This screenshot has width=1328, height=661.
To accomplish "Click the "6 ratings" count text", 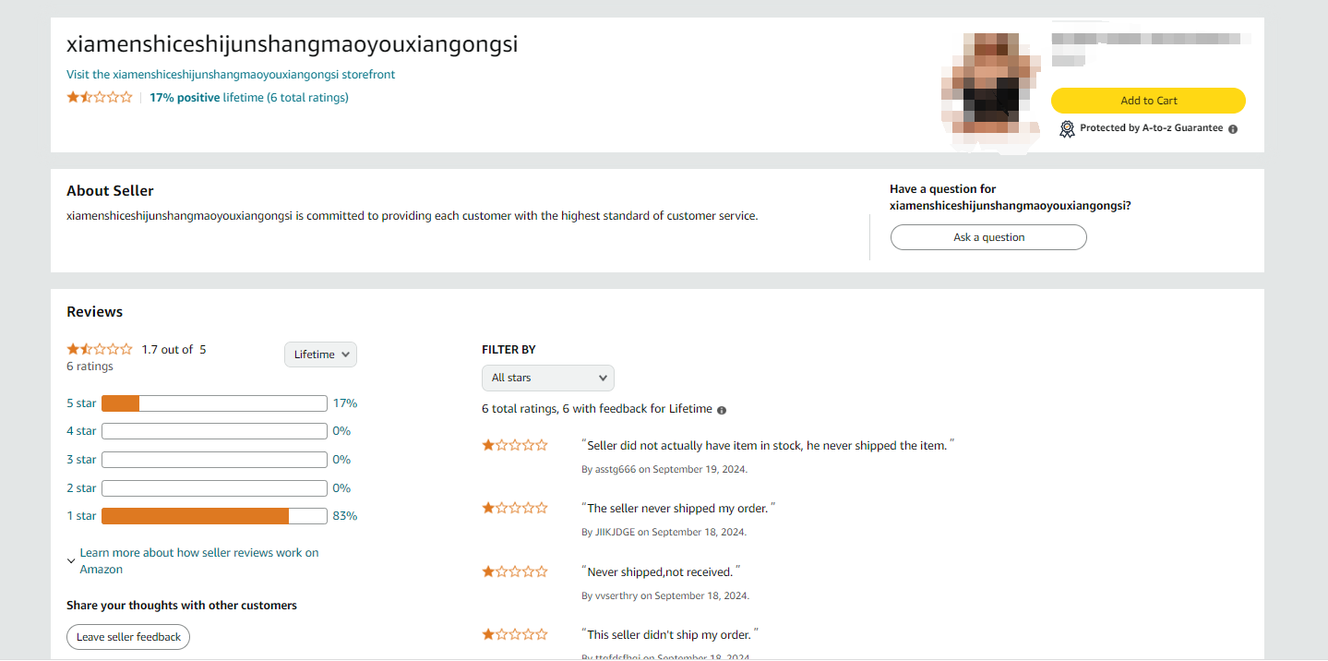I will (90, 367).
